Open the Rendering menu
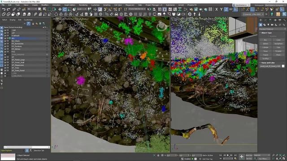Screen dimensions: 287x161 83,5
